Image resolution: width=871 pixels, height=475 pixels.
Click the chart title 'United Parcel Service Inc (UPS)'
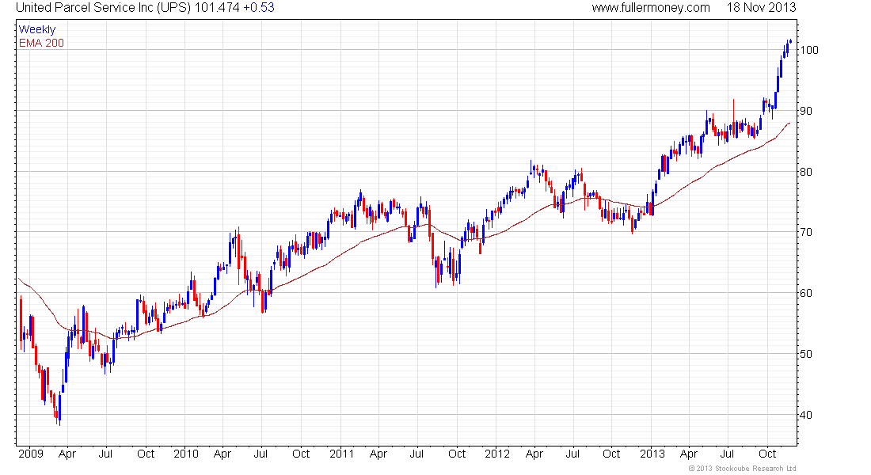point(103,8)
